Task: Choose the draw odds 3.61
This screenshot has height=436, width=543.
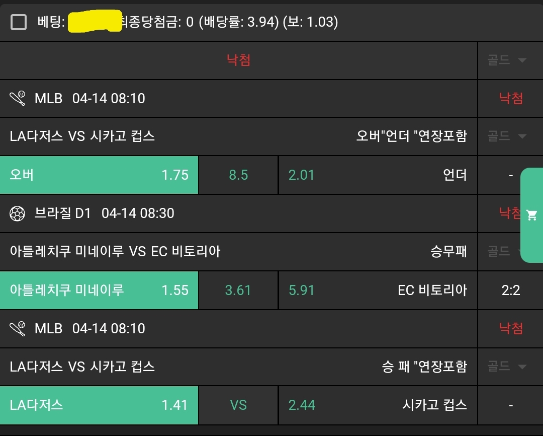Action: pyautogui.click(x=238, y=290)
